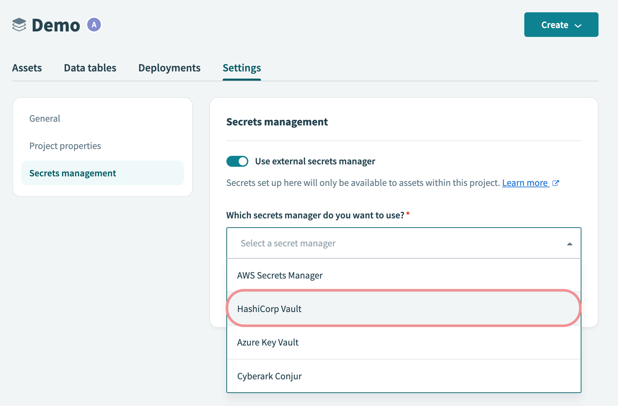The height and width of the screenshot is (406, 618).
Task: Open the Deployments tab
Action: click(169, 68)
